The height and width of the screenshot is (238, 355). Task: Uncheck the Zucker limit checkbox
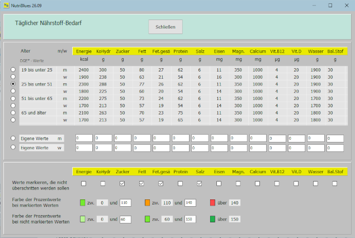[x=122, y=183]
